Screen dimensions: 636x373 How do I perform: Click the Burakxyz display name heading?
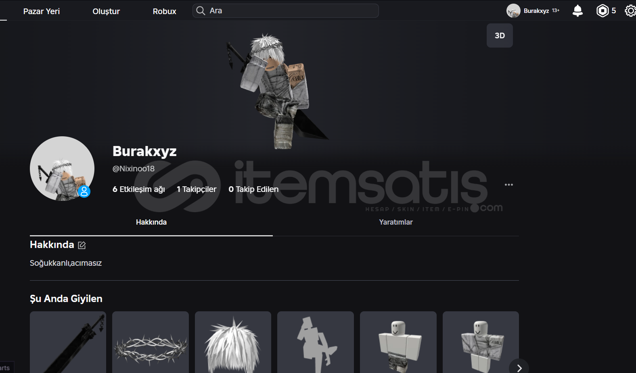pyautogui.click(x=144, y=151)
